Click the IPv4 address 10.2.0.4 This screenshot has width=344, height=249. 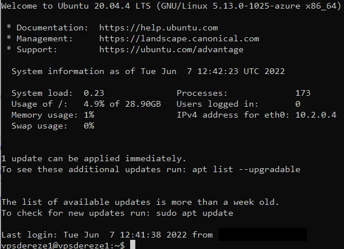click(316, 115)
